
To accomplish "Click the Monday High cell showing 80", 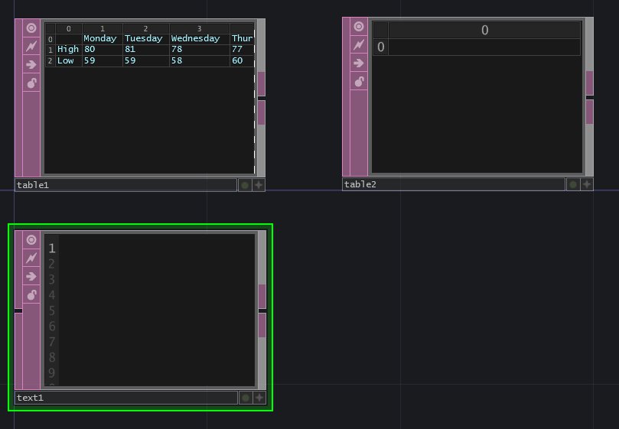I will pyautogui.click(x=102, y=49).
